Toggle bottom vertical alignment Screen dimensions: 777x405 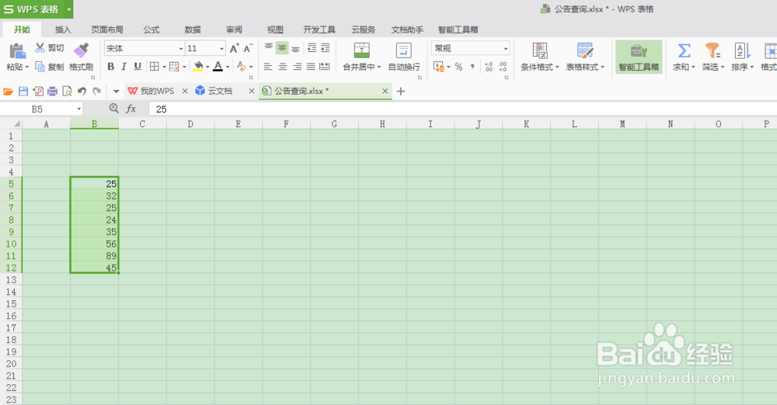pos(295,49)
